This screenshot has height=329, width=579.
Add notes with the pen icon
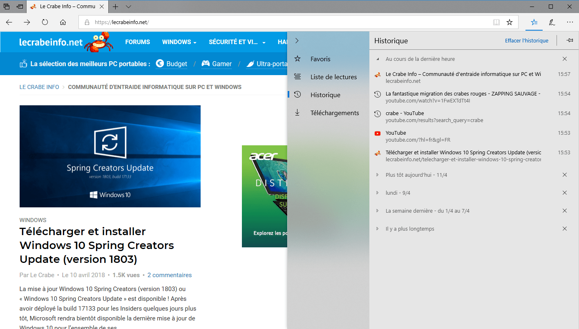coord(552,22)
